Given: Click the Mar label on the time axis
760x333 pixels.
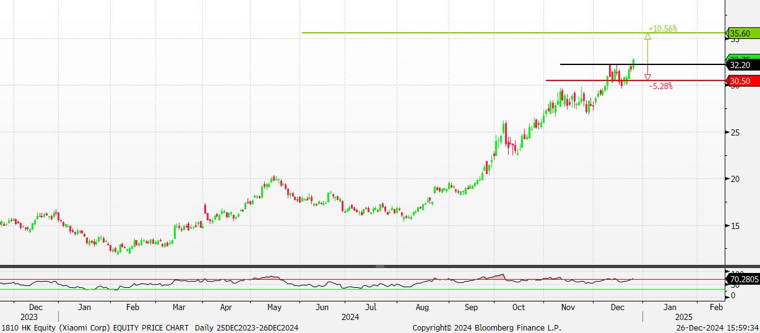Looking at the screenshot, I should coord(179,307).
